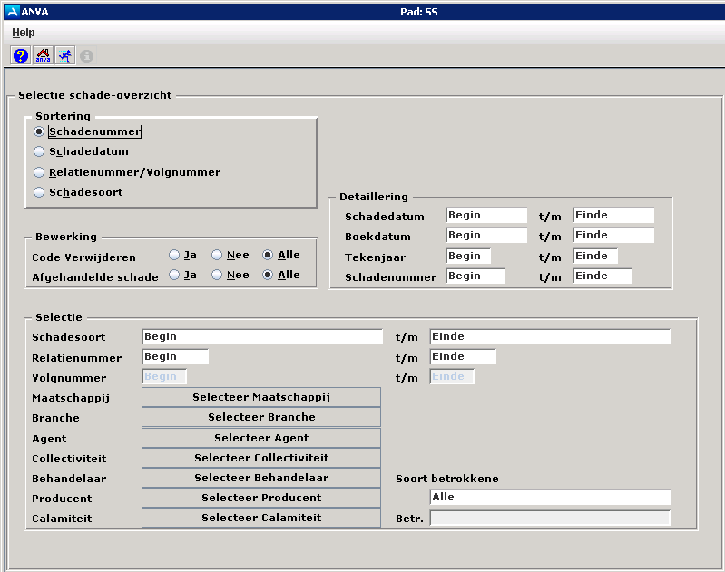Image resolution: width=725 pixels, height=572 pixels.
Task: Select Relatienummer/Volgnummer sorting option
Action: pos(39,172)
